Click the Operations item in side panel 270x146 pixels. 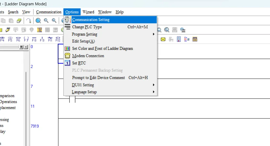point(8,102)
